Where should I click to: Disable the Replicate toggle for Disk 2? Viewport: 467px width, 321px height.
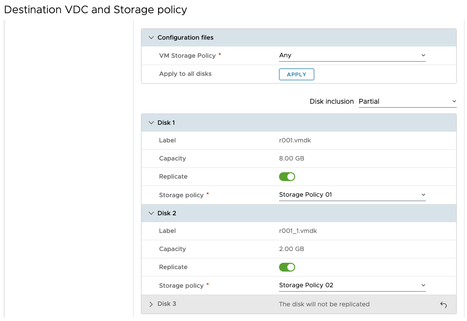click(287, 267)
